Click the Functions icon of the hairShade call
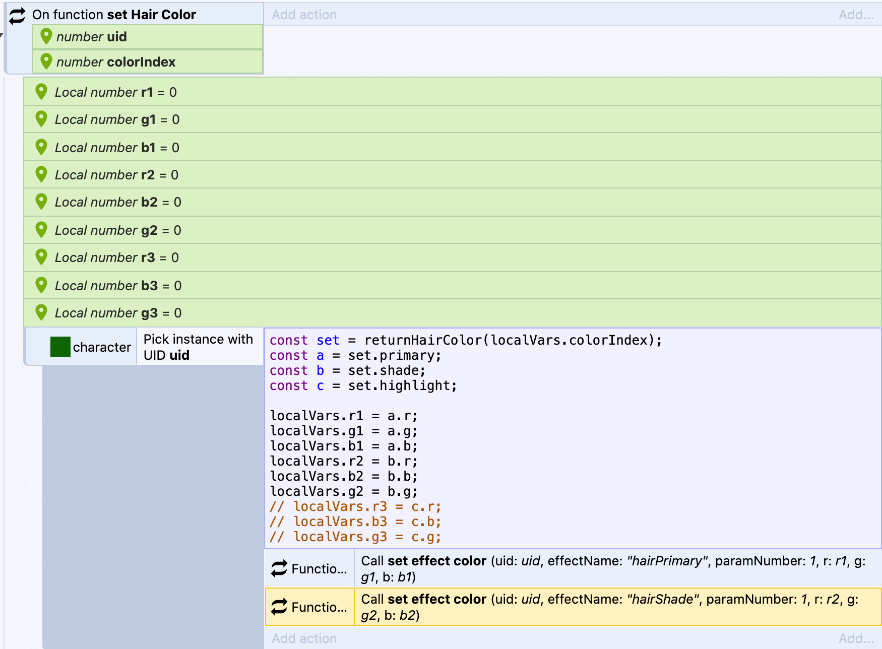 [279, 607]
